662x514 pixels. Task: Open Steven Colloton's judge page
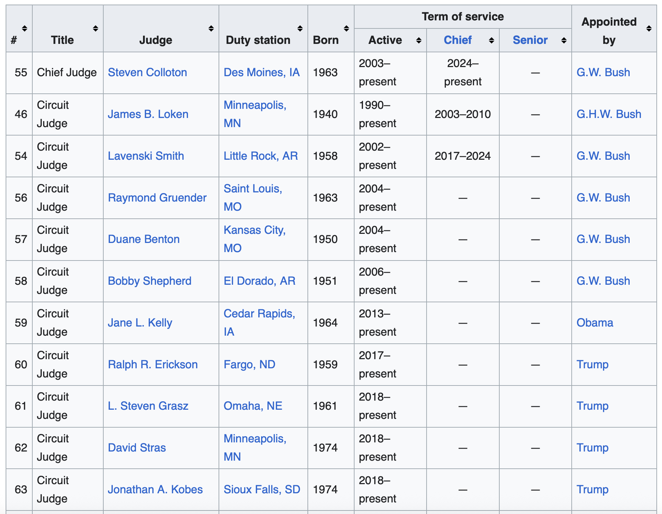(x=147, y=72)
